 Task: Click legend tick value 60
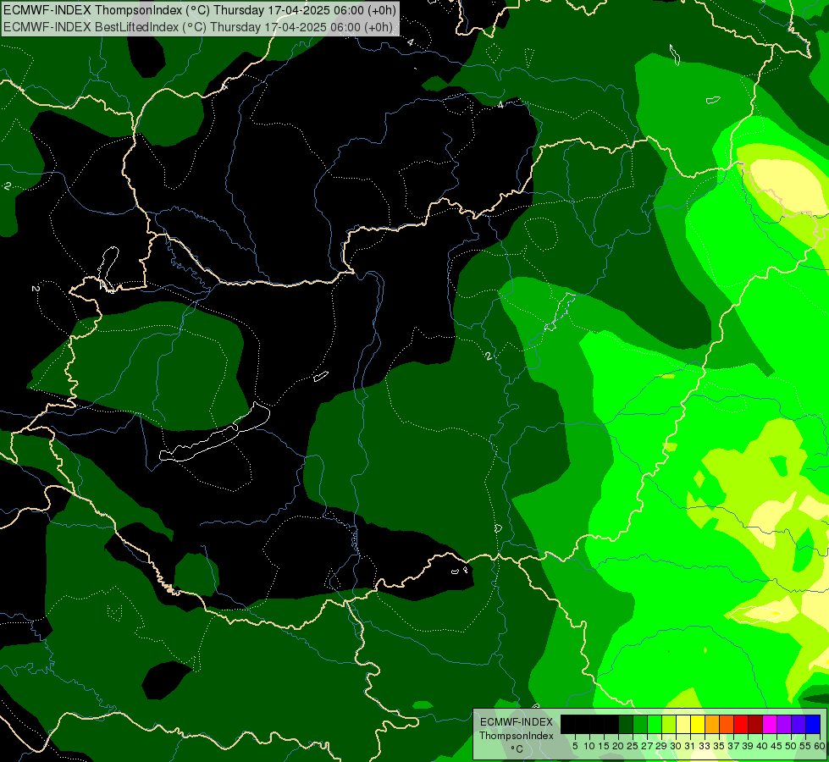[820, 746]
